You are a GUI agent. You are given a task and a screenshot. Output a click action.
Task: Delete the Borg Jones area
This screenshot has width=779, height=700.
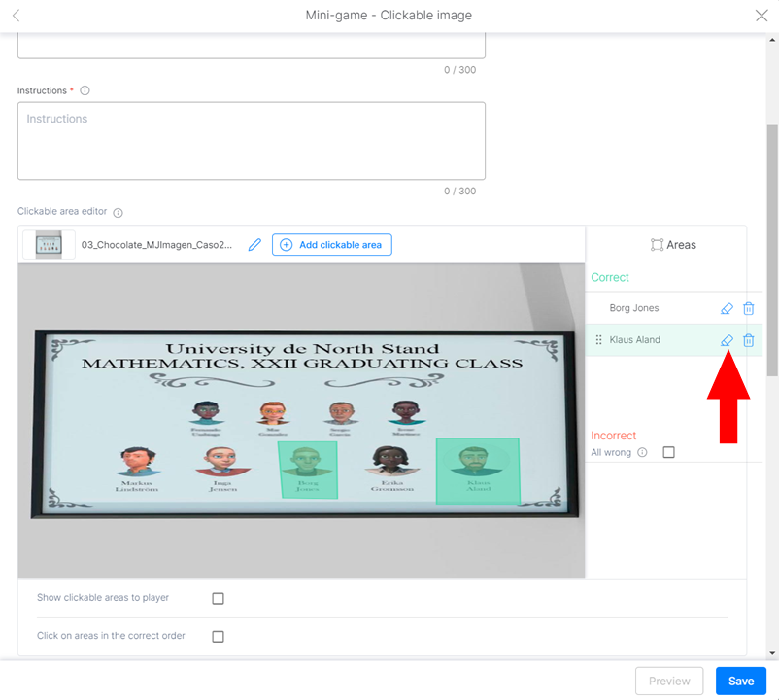pos(749,309)
